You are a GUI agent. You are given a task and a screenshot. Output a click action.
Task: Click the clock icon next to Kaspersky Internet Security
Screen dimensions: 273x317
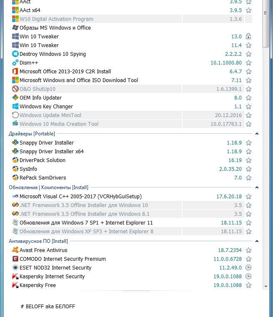[x=248, y=276]
